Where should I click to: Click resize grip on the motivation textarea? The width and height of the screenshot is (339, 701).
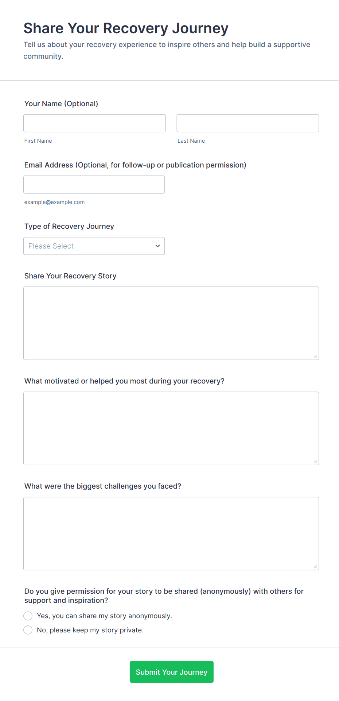pyautogui.click(x=315, y=461)
